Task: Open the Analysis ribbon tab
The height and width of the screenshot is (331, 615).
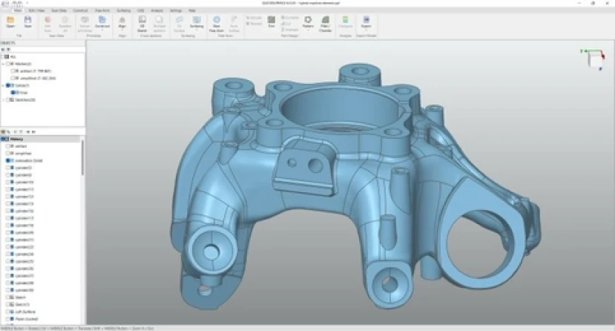Action: [x=157, y=10]
